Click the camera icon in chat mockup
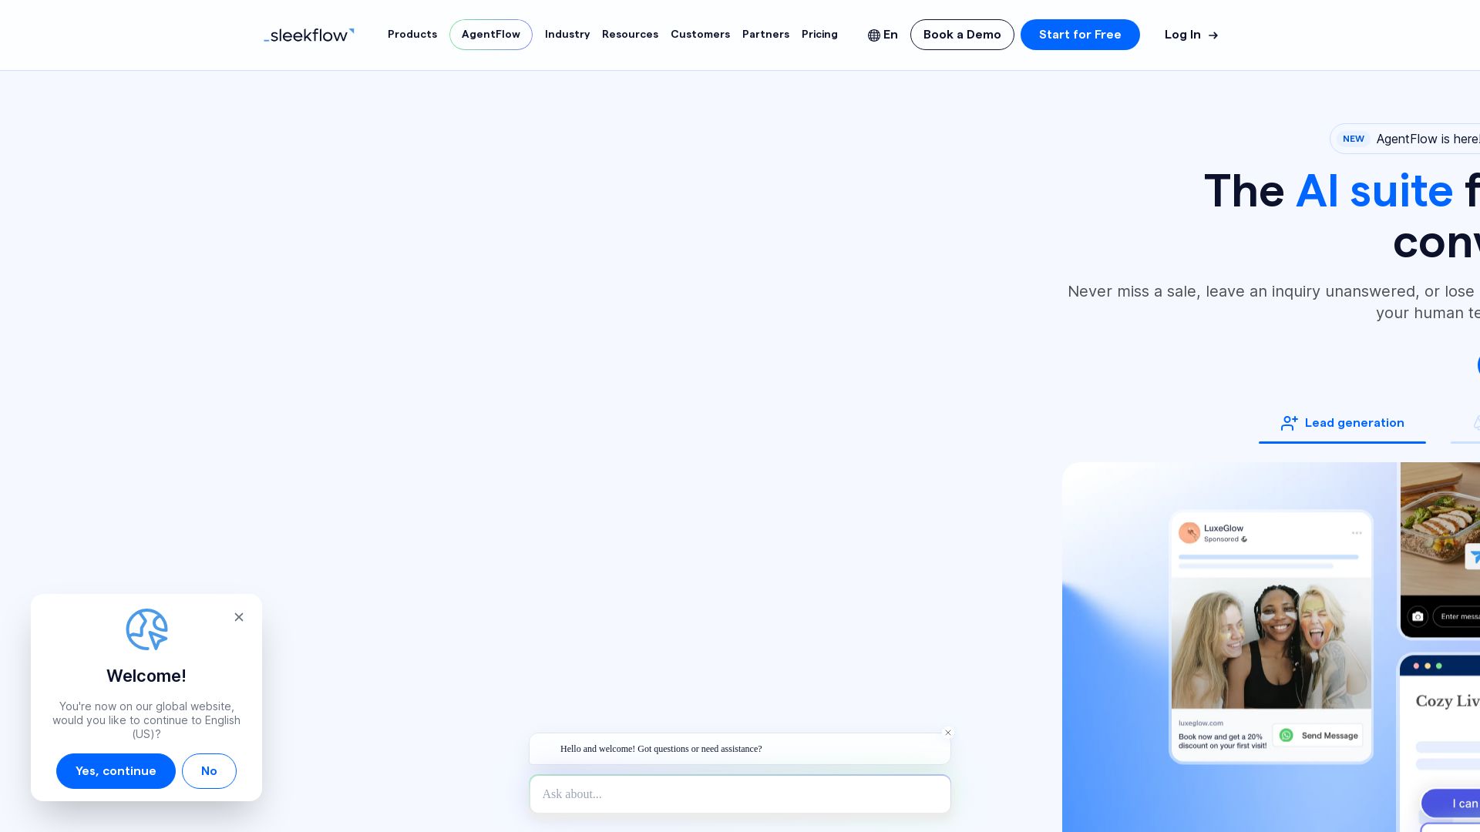The height and width of the screenshot is (832, 1480). click(1418, 616)
